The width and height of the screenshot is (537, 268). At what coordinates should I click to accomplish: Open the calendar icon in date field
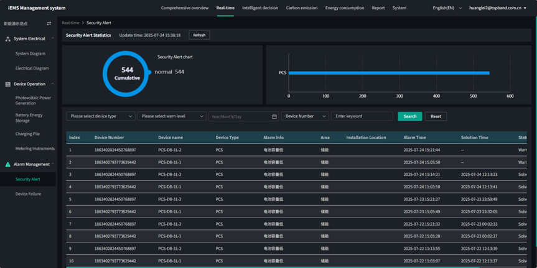(274, 116)
